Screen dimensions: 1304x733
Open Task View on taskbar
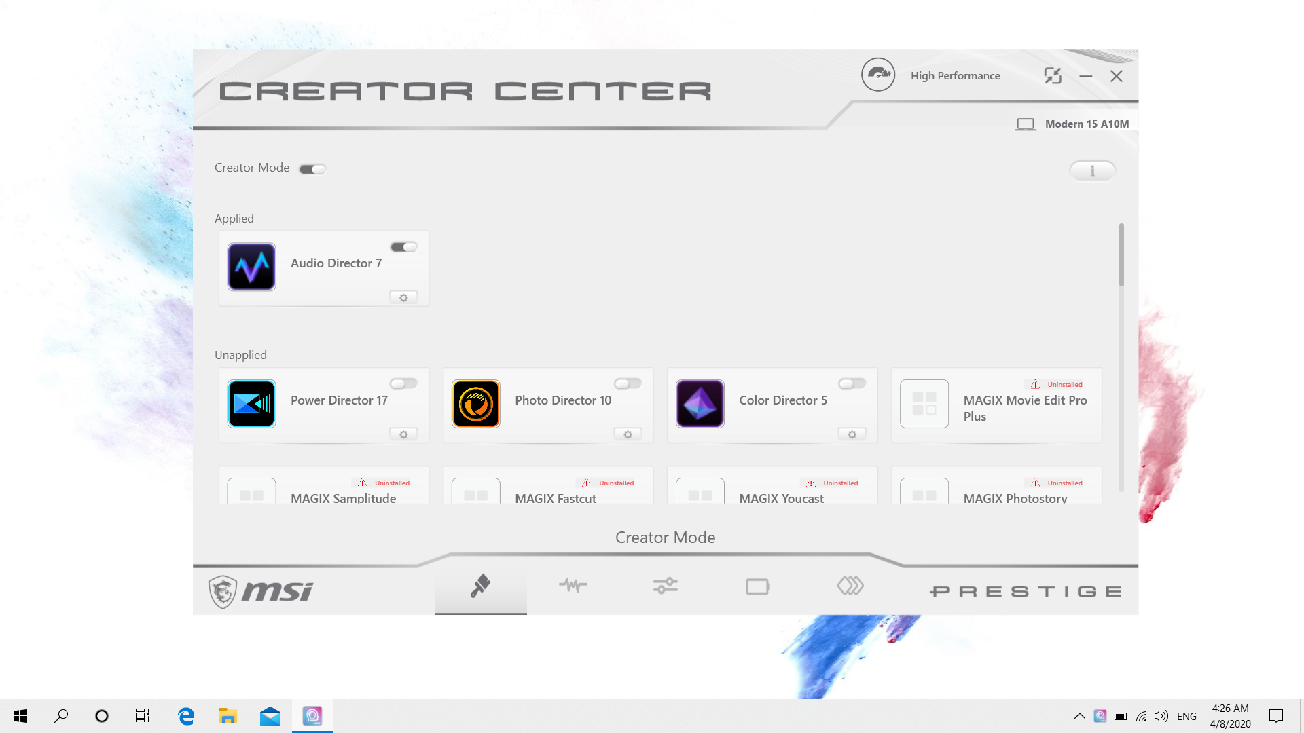point(143,716)
